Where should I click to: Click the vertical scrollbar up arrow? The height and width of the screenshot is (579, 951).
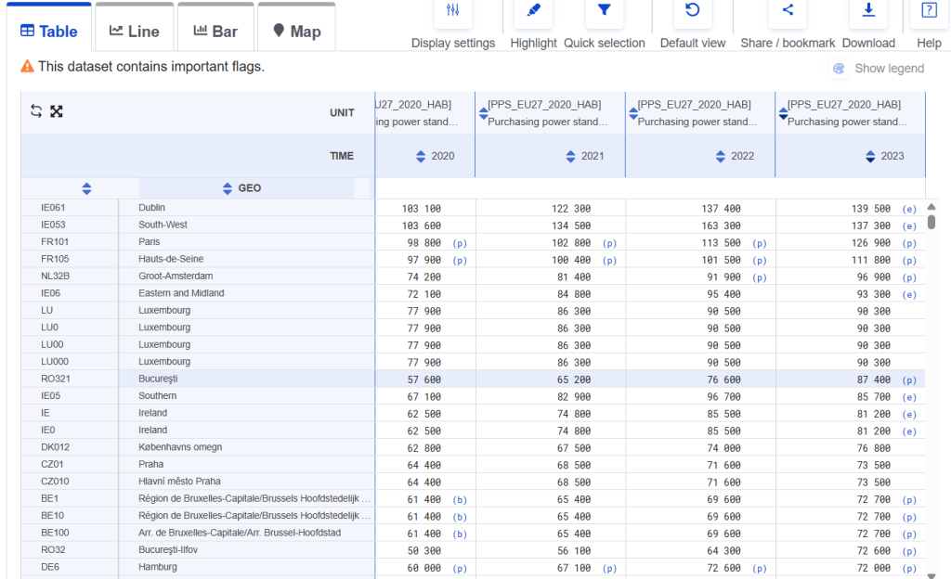pyautogui.click(x=931, y=208)
